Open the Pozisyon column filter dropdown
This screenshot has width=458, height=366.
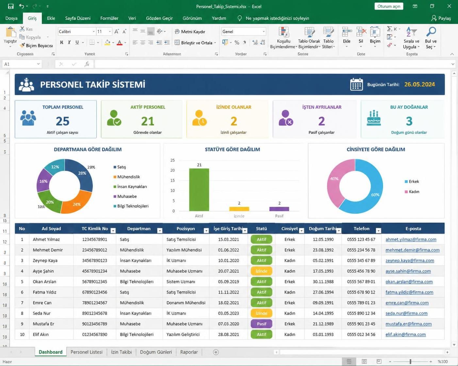[x=206, y=231]
